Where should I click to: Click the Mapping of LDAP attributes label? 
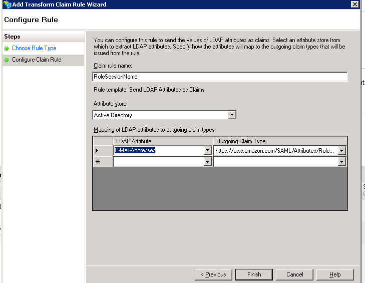(155, 130)
